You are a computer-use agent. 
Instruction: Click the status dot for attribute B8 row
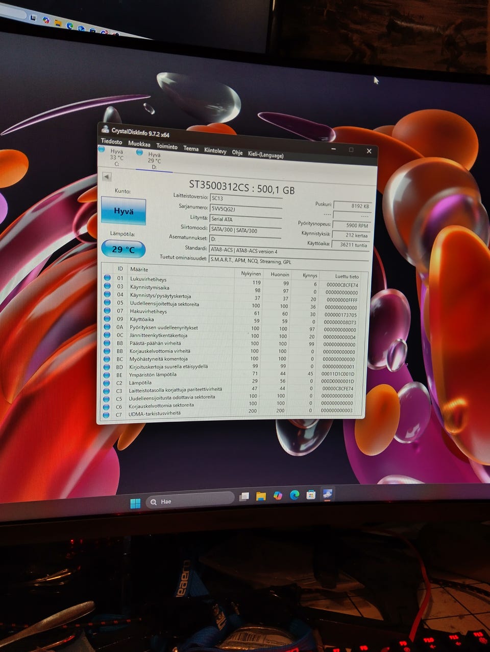pos(107,343)
